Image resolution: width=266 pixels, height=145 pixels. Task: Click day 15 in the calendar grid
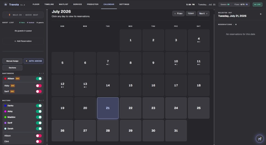(130, 85)
